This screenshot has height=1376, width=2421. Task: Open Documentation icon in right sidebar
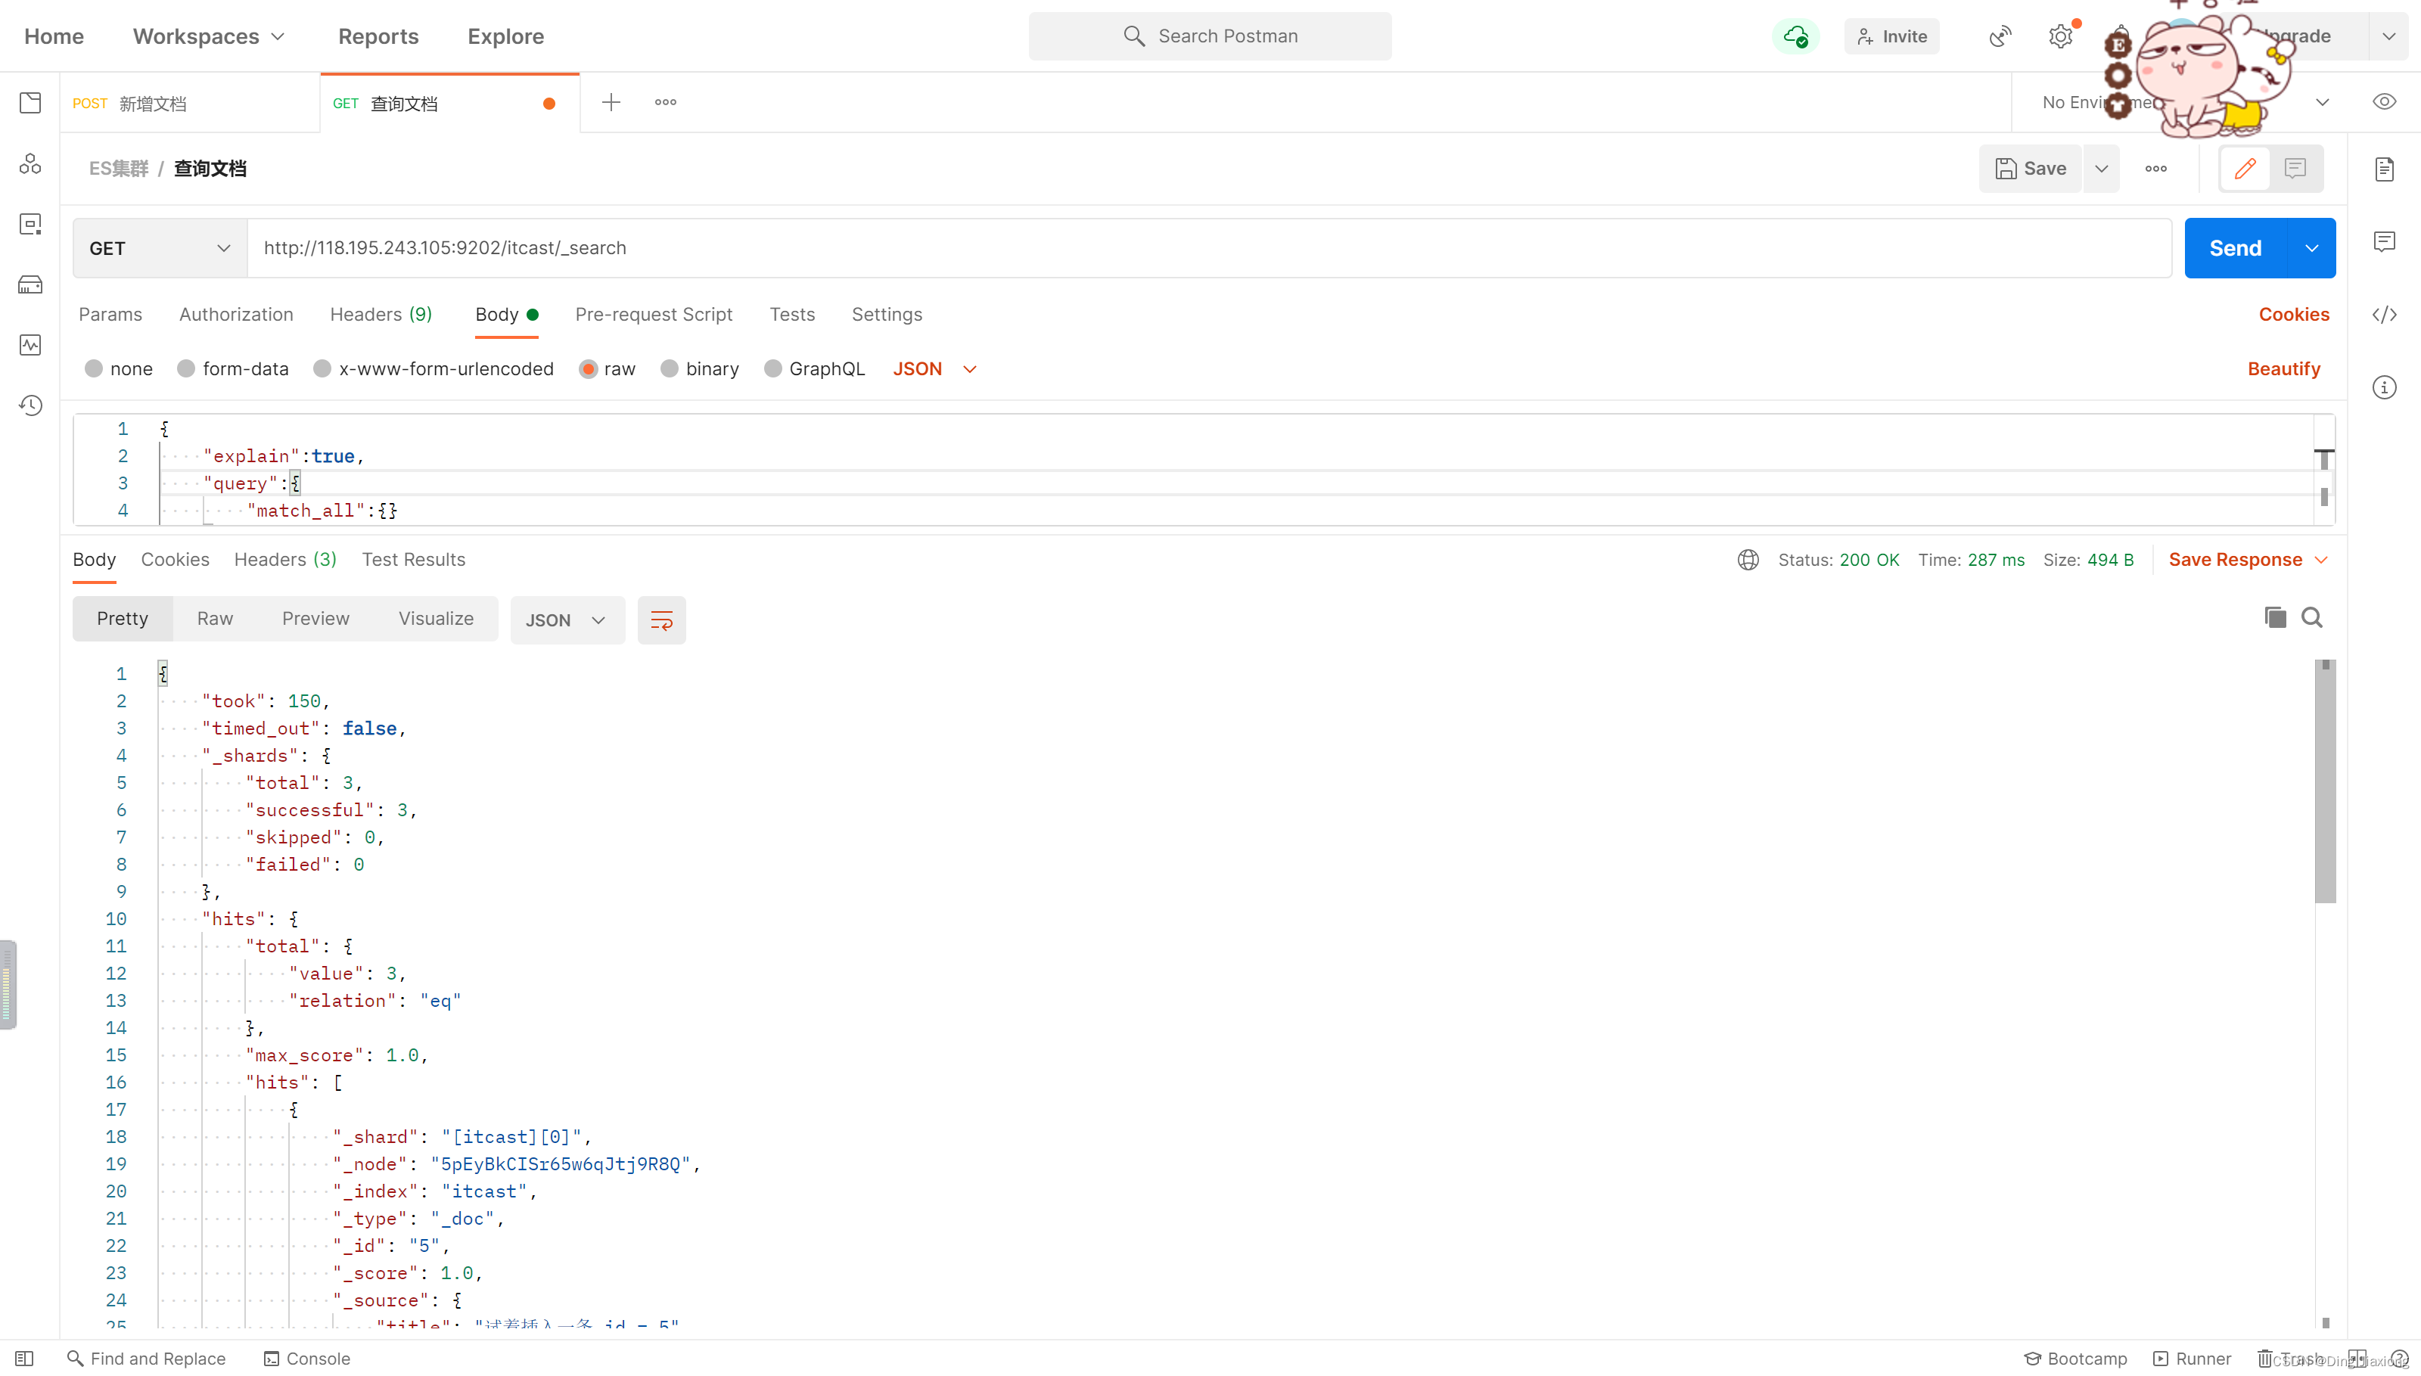click(x=2384, y=168)
